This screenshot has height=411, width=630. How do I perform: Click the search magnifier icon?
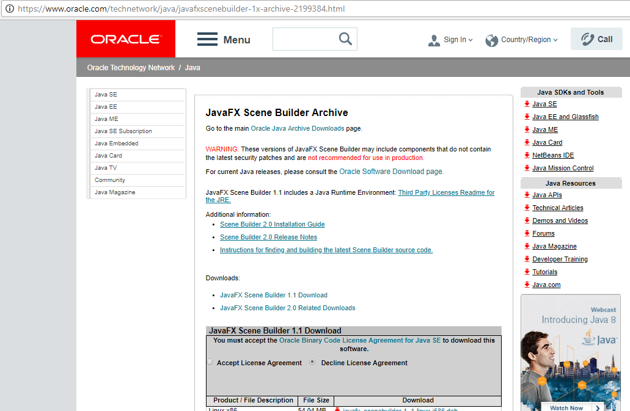(346, 38)
